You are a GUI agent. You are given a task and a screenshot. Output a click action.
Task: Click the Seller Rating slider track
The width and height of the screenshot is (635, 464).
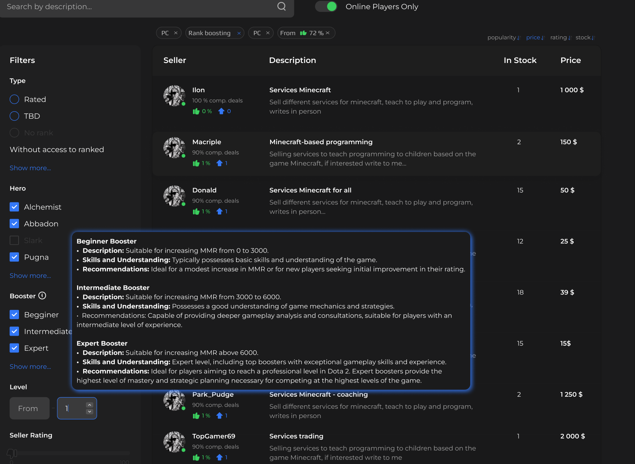point(74,453)
